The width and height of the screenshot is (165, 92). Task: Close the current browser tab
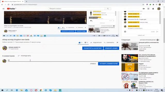coord(23,2)
